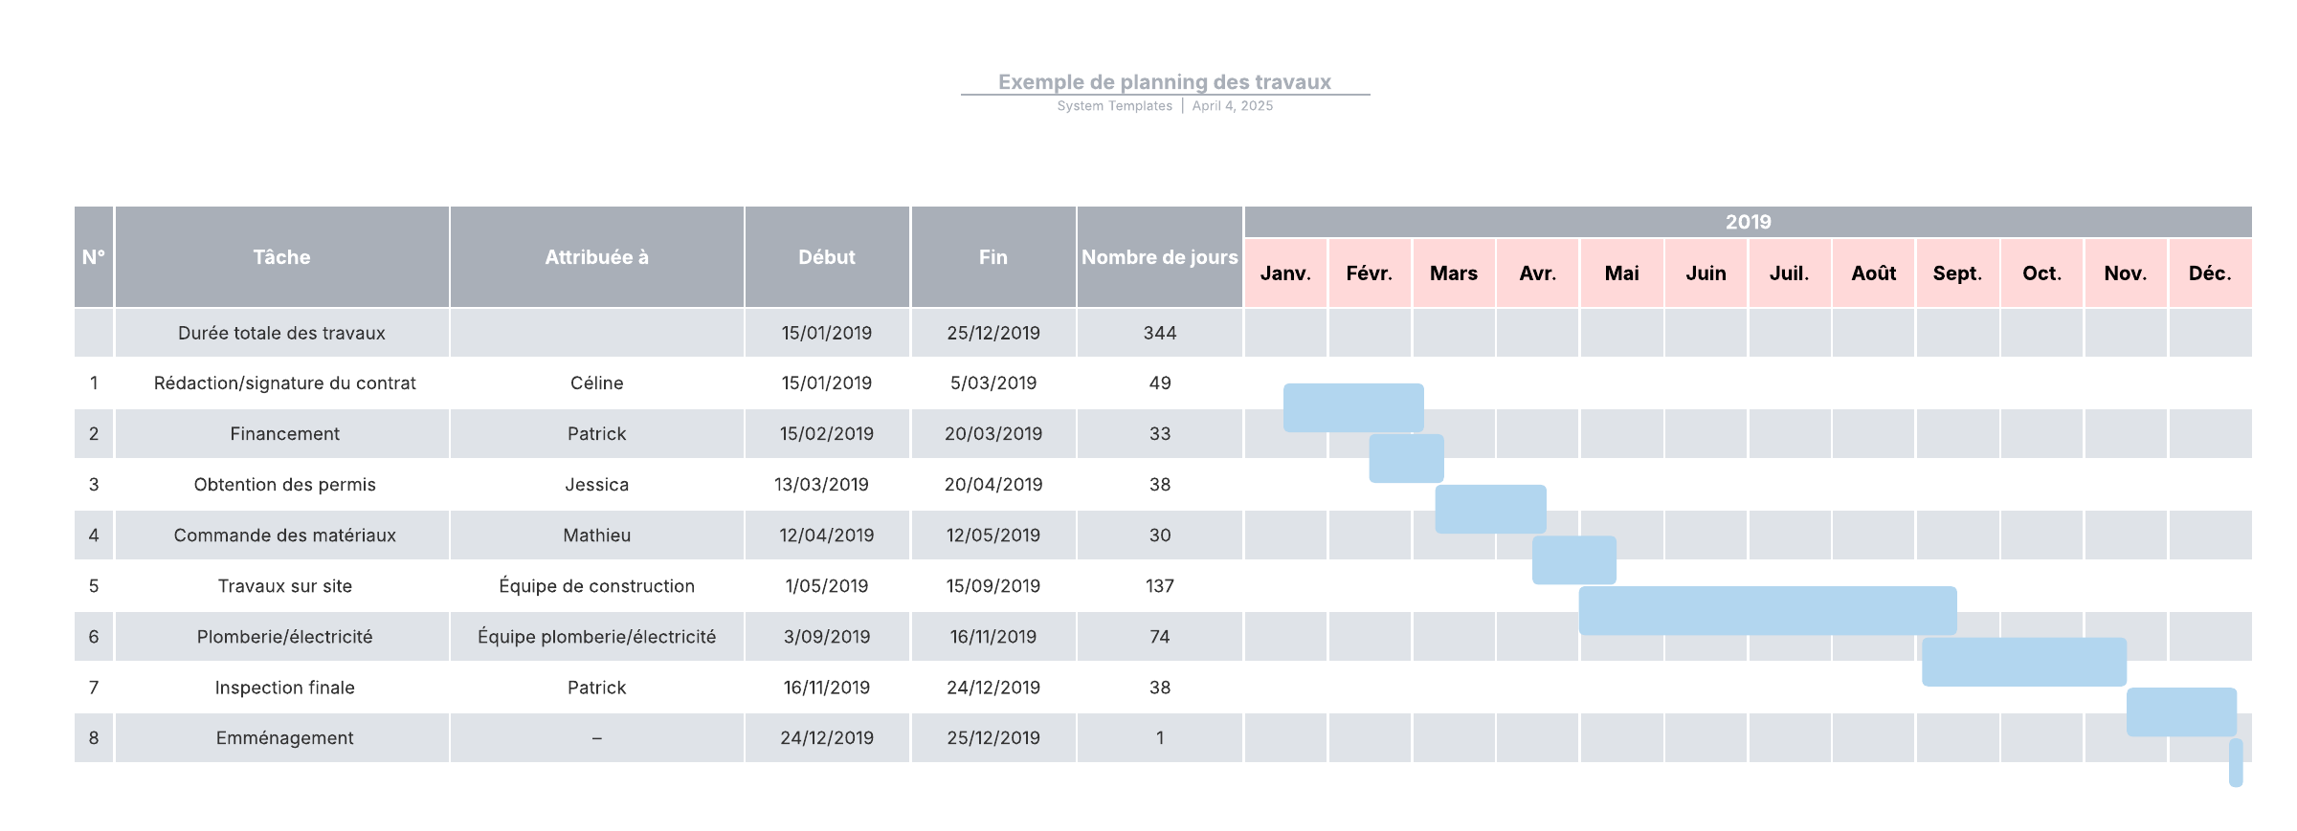Select the day count cell showing 344
The image size is (2297, 831).
pyautogui.click(x=1159, y=333)
